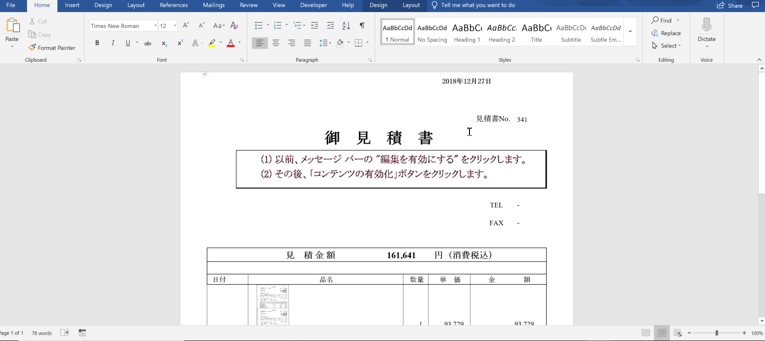Apply the No Spacing style
765x341 pixels.
432,32
